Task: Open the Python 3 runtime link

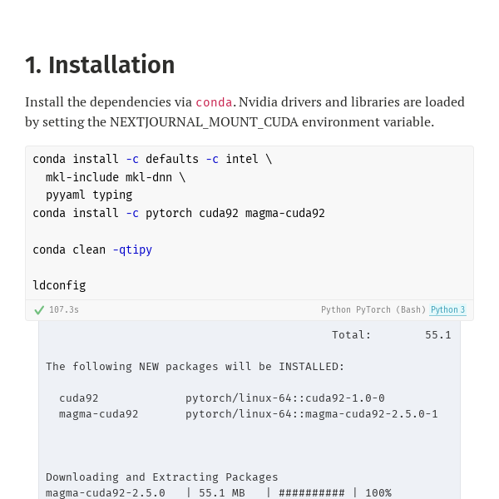Action: coord(447,310)
